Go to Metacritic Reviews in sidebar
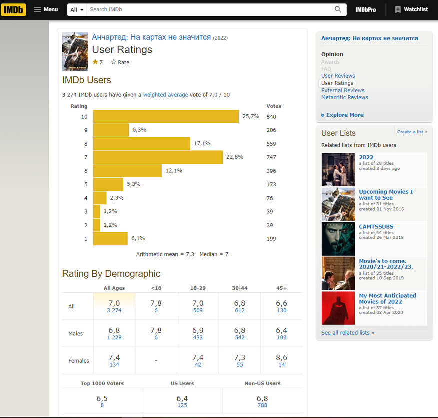This screenshot has width=438, height=418. pyautogui.click(x=344, y=97)
